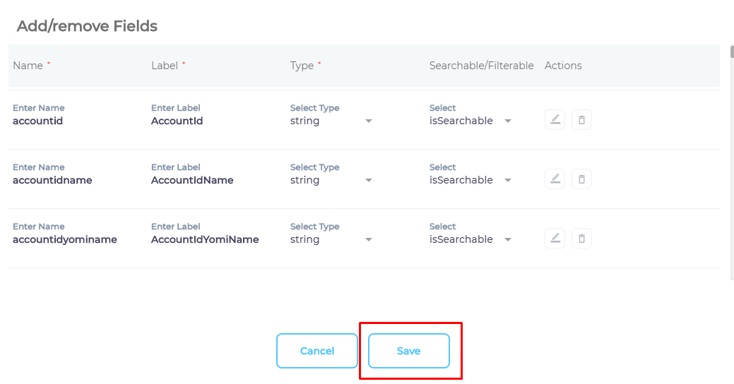Screen dimensions: 734x384
Task: Click the Cancel button
Action: pos(317,351)
